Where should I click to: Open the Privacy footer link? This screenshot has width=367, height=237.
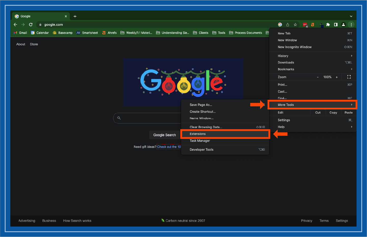tap(307, 221)
